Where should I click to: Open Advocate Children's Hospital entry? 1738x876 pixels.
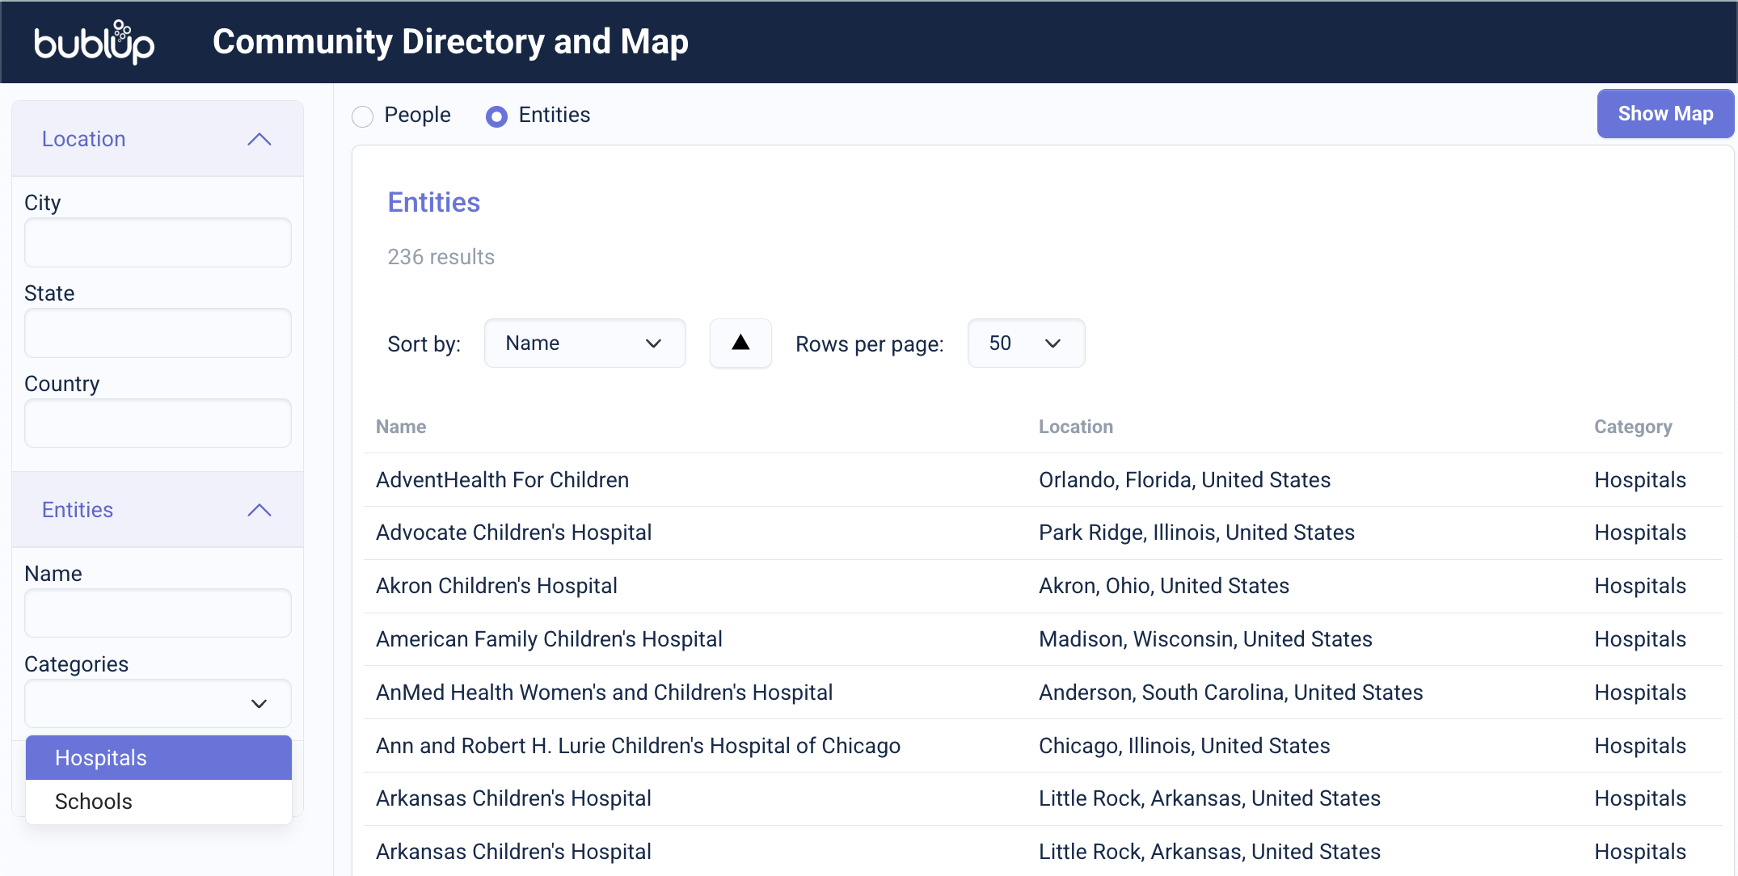(513, 533)
